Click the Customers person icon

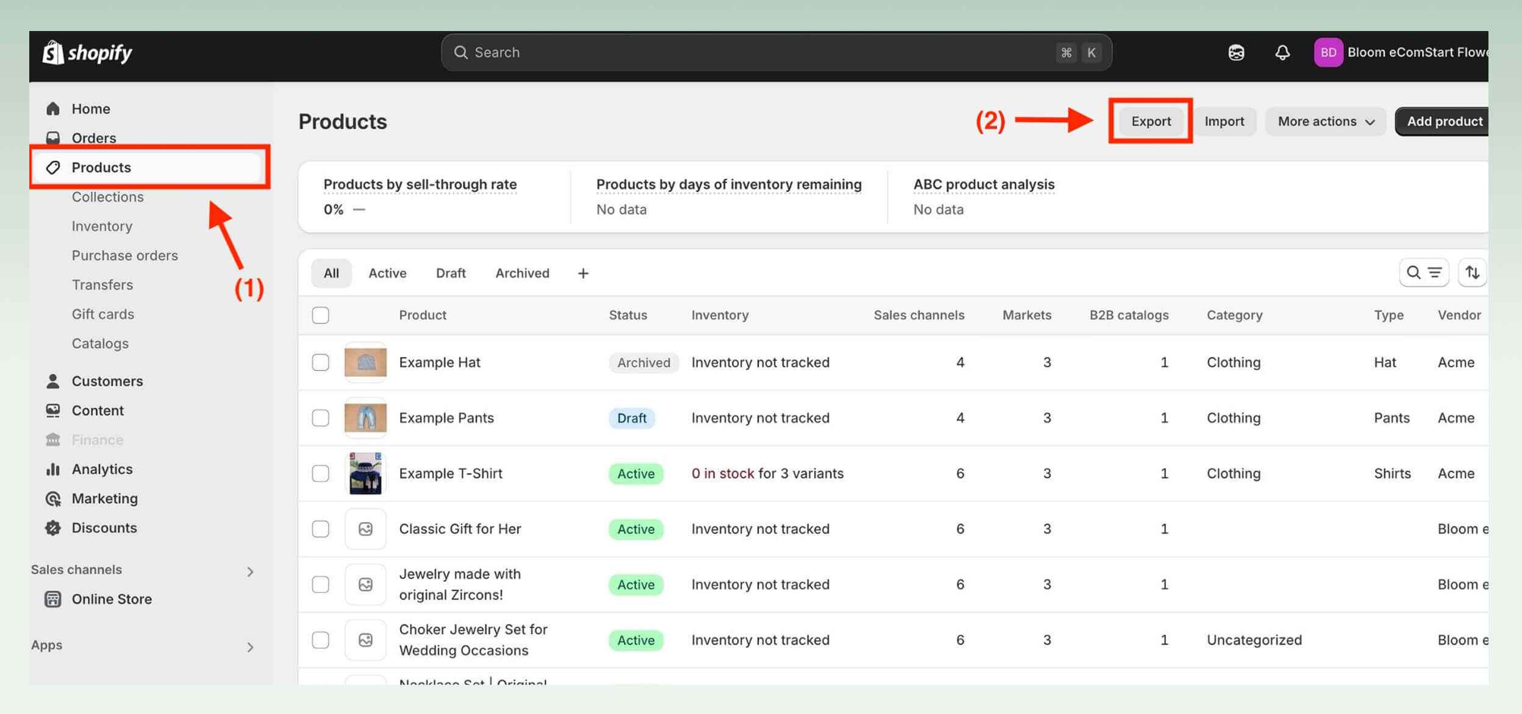point(53,381)
